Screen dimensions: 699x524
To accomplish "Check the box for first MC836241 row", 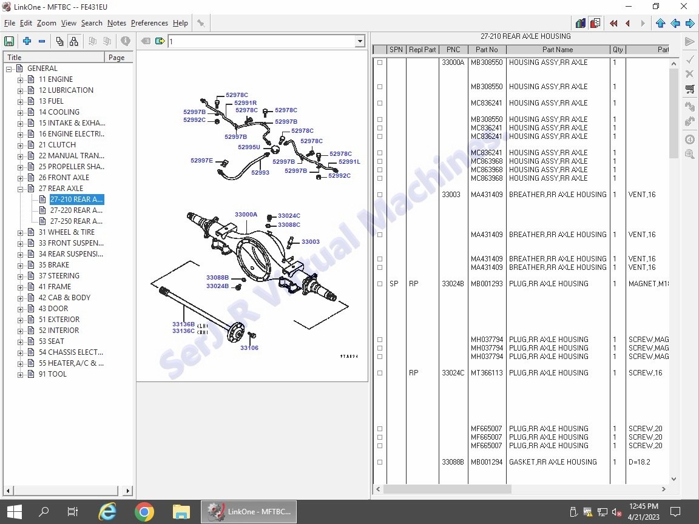I will 380,103.
